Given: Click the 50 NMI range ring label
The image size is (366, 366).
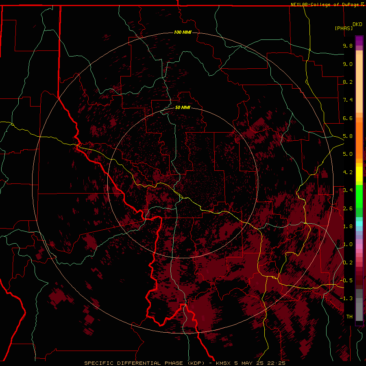Looking at the screenshot, I should point(183,107).
